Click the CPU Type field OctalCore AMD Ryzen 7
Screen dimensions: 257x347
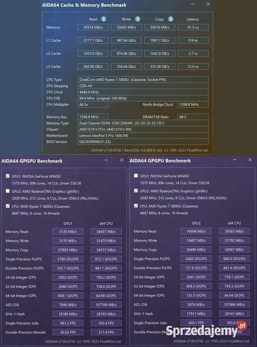[x=143, y=80]
